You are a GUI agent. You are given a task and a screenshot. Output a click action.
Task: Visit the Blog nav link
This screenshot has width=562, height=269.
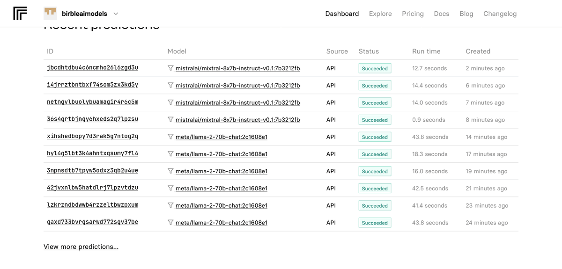tap(466, 14)
